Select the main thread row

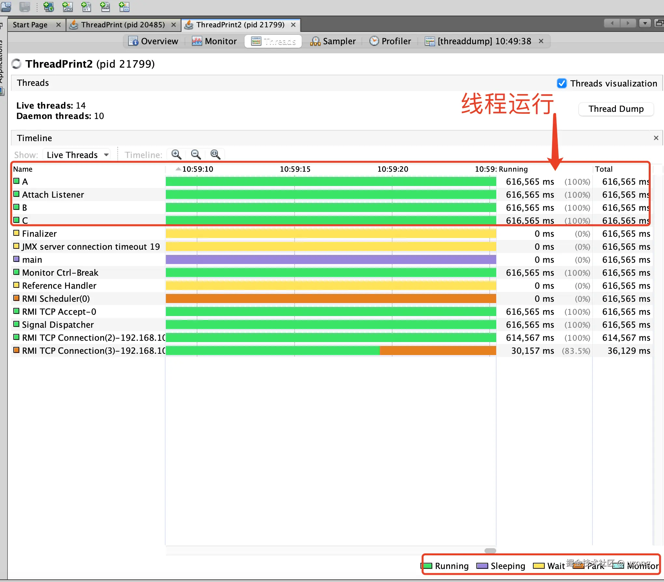(32, 260)
